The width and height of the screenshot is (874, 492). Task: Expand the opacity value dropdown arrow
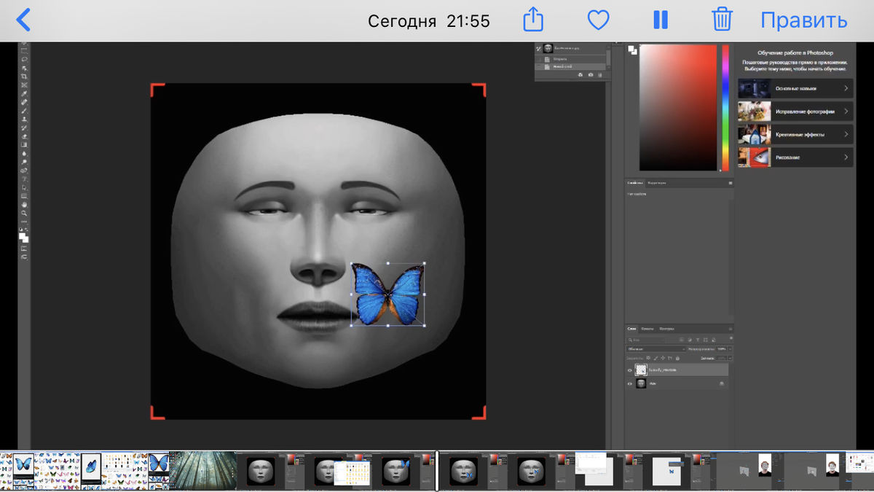click(x=730, y=349)
